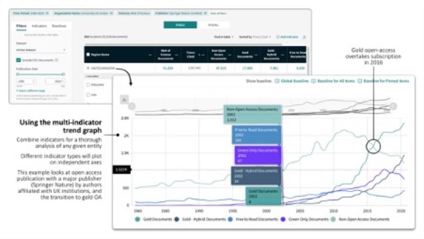The height and width of the screenshot is (239, 424).
Task: Click UNITED KINGDOM Non-Open Access Documents value
Action: (221, 68)
